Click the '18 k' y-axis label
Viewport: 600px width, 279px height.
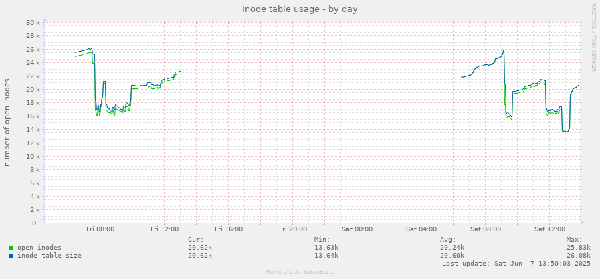(33, 103)
